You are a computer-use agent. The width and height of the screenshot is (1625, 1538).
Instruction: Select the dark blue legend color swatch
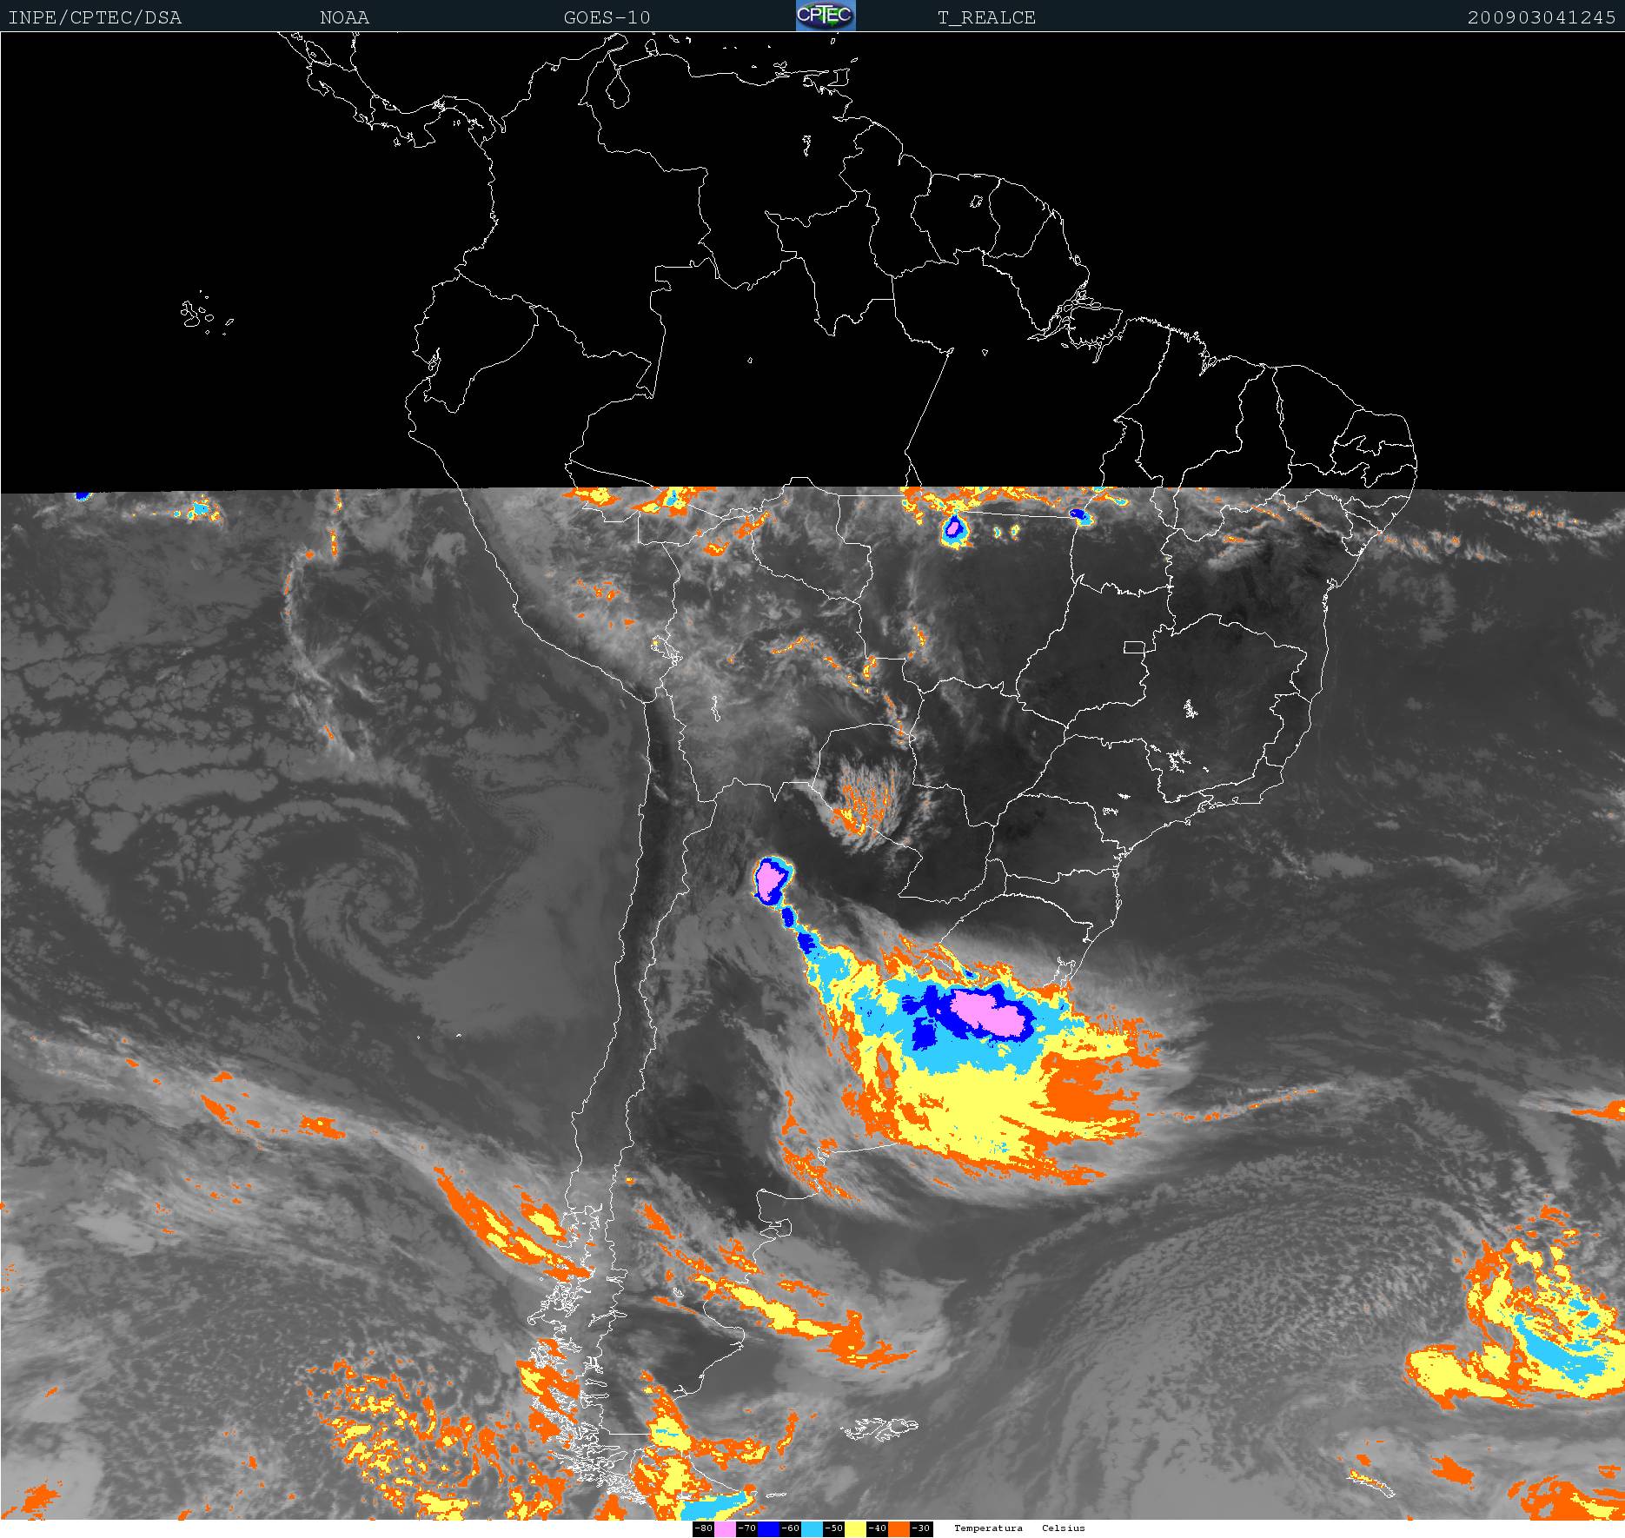pos(768,1528)
